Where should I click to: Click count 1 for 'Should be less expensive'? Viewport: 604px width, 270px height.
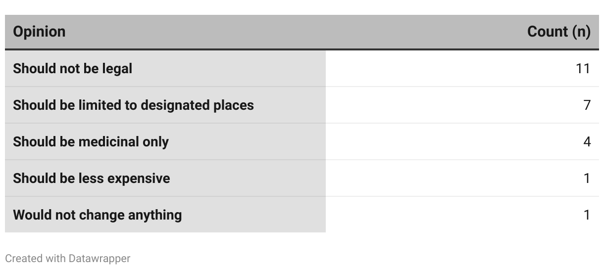pos(587,178)
